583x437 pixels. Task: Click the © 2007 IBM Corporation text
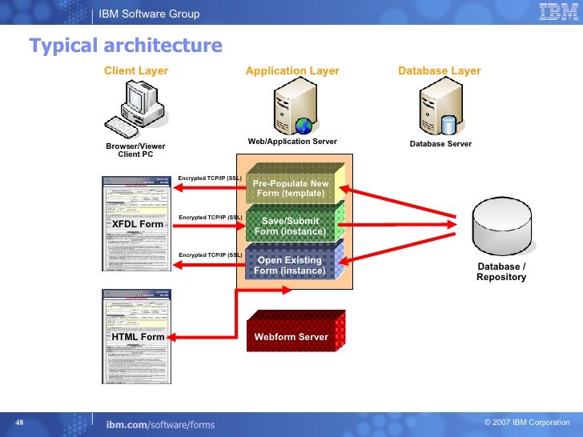[x=527, y=423]
